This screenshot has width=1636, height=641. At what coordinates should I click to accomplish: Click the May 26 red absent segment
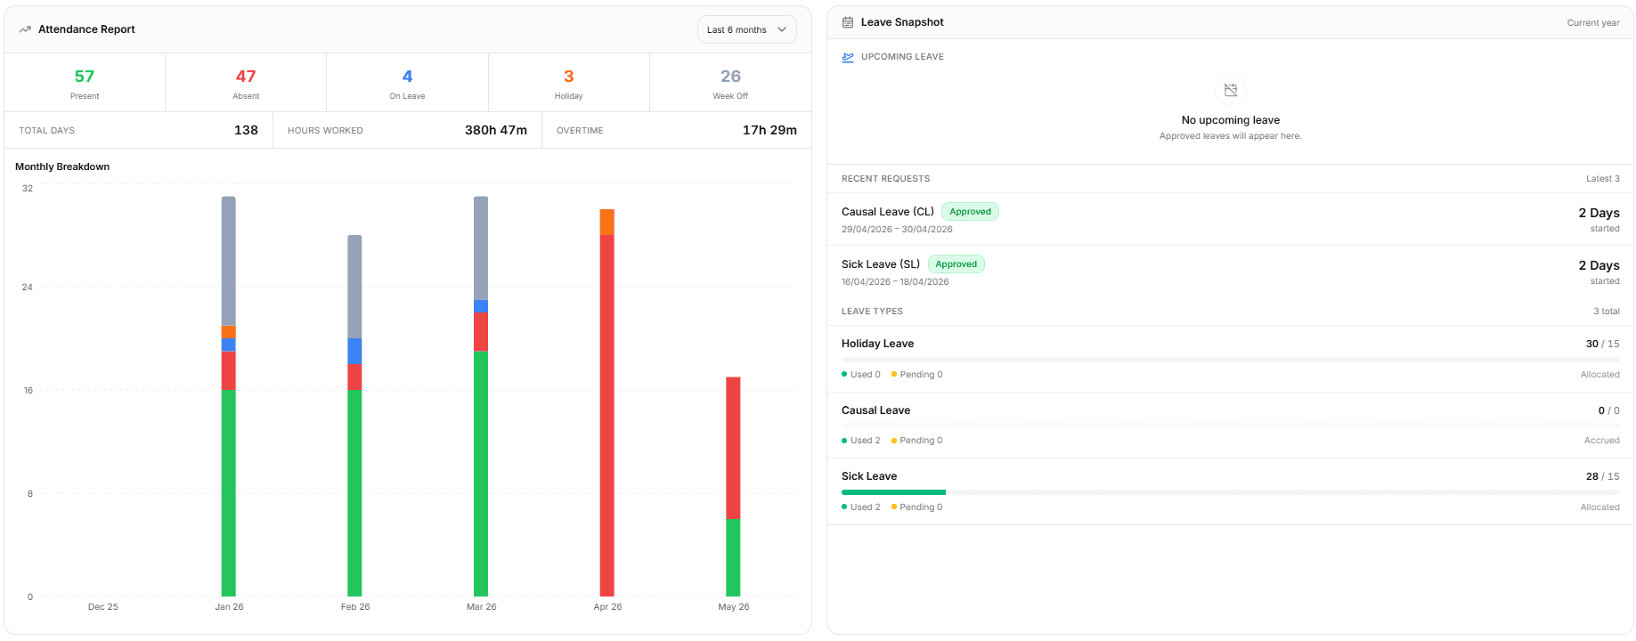click(733, 448)
